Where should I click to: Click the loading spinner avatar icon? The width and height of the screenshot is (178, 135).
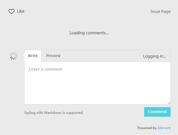14,56
